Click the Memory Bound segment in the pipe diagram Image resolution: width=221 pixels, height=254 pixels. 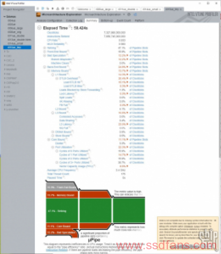(x=62, y=195)
